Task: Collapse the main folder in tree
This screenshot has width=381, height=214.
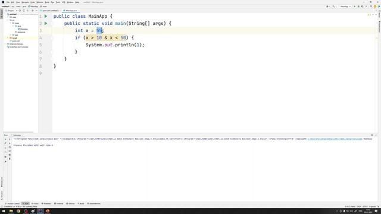Action: click(11, 23)
